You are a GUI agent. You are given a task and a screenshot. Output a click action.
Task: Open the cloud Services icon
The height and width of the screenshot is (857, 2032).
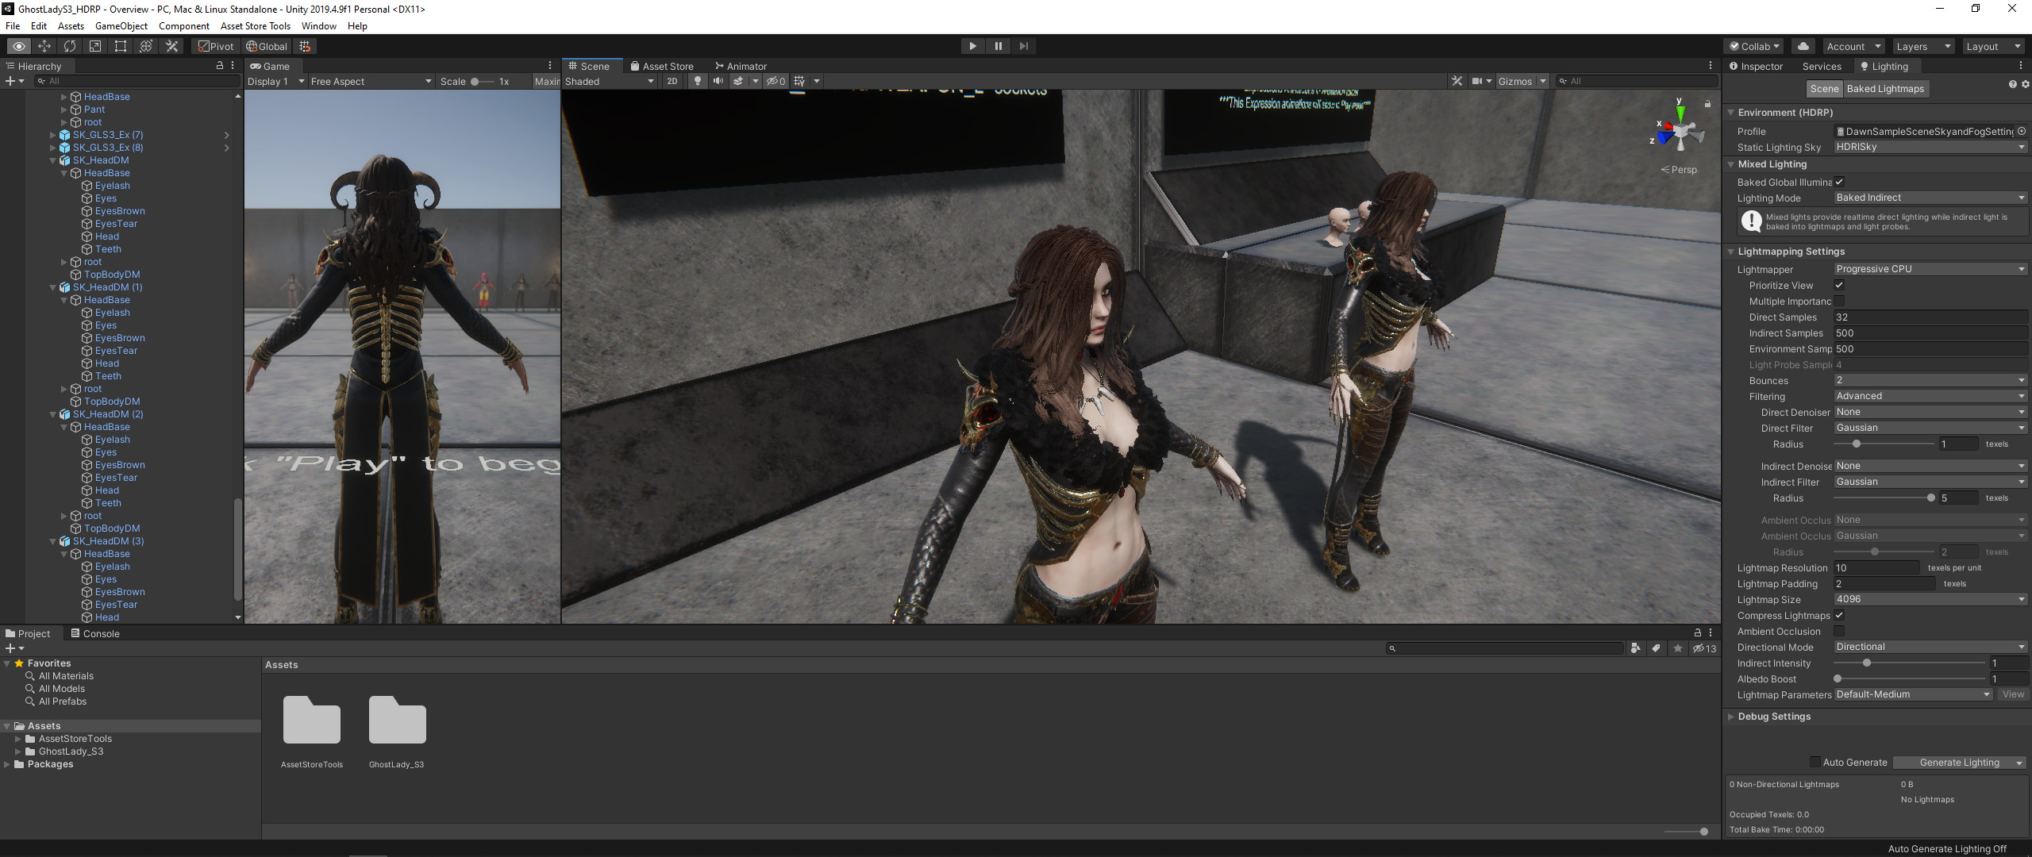coord(1803,46)
